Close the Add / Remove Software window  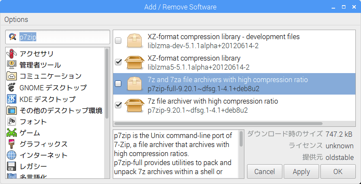point(354,7)
